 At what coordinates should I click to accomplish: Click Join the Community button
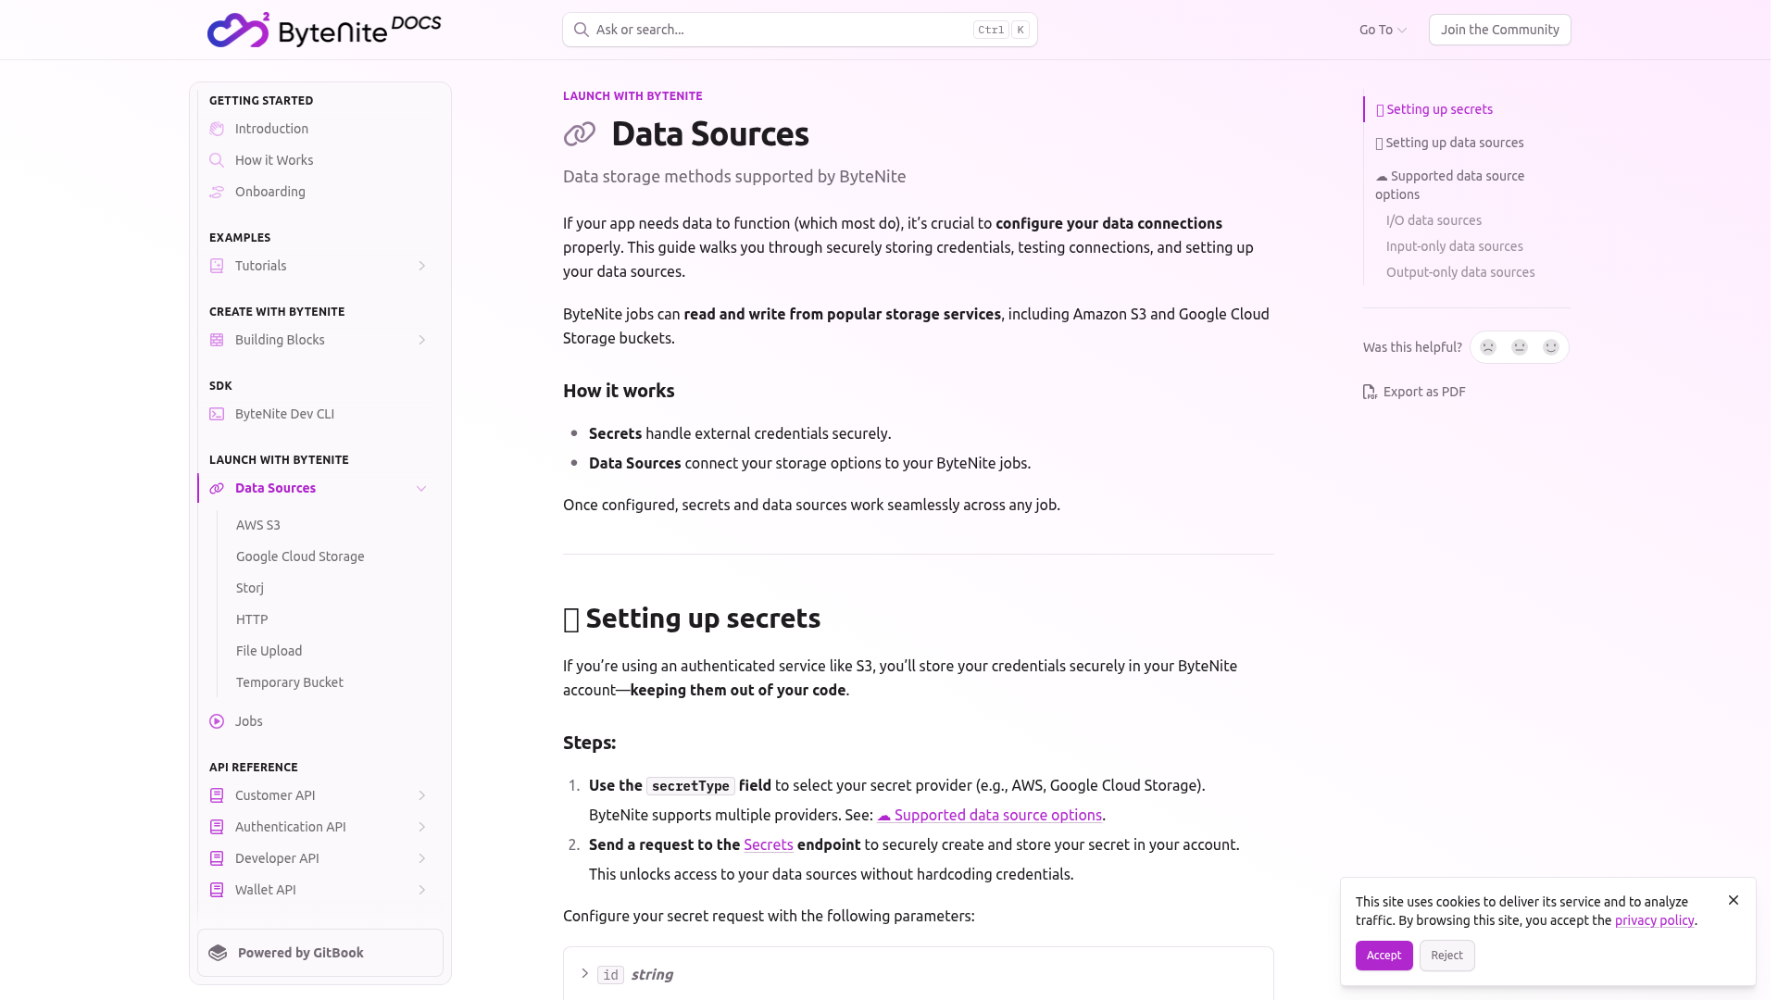click(x=1500, y=30)
